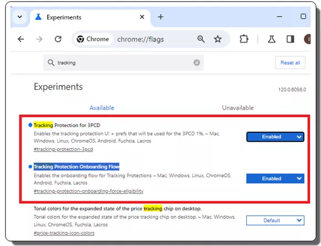Open a new tab with the plus button

[x=161, y=17]
